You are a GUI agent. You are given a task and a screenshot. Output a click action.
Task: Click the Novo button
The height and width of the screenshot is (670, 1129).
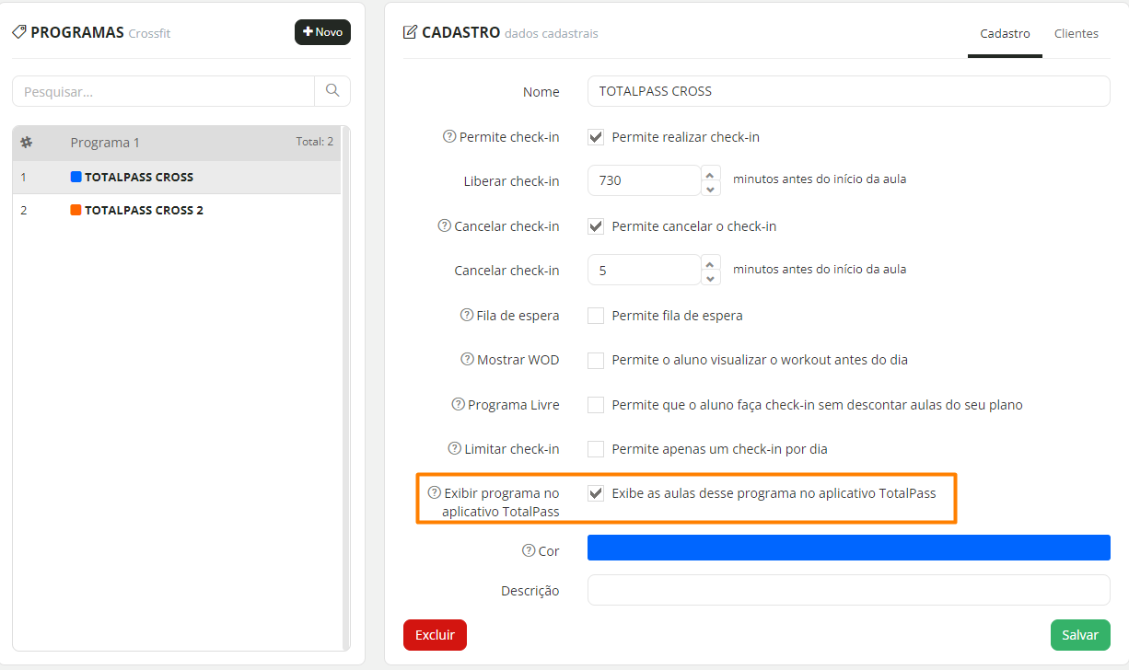(322, 32)
